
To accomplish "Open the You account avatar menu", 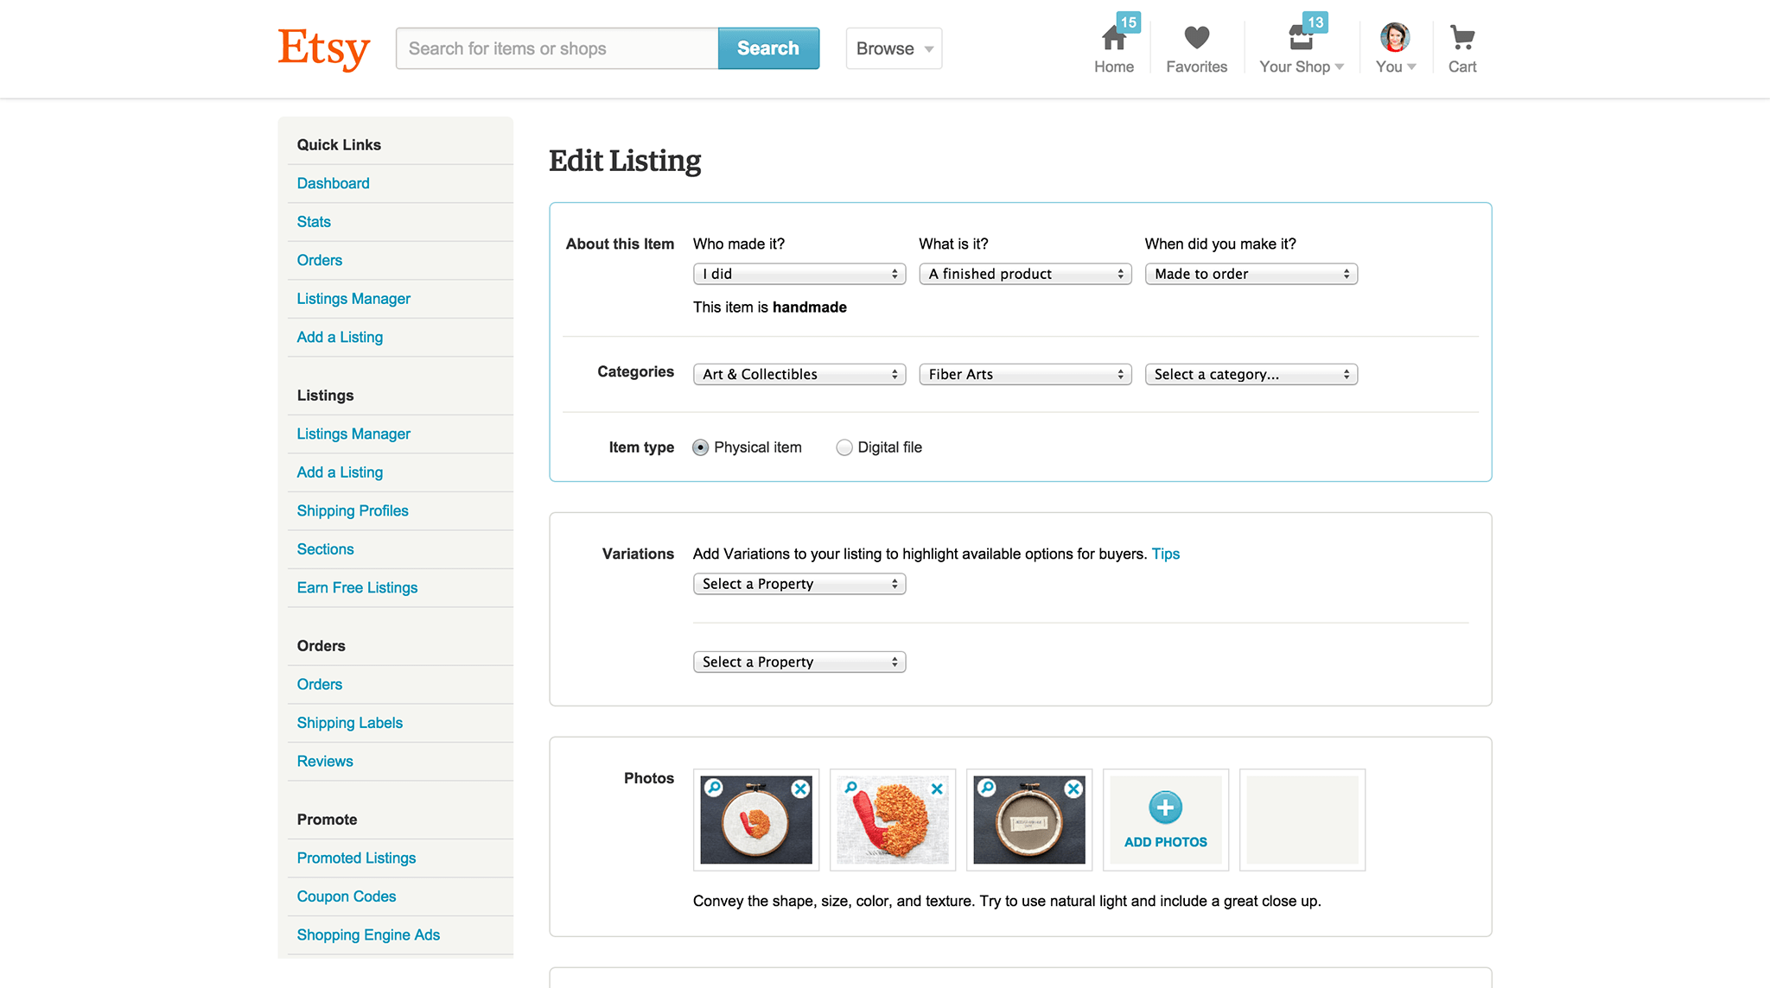I will [1392, 39].
